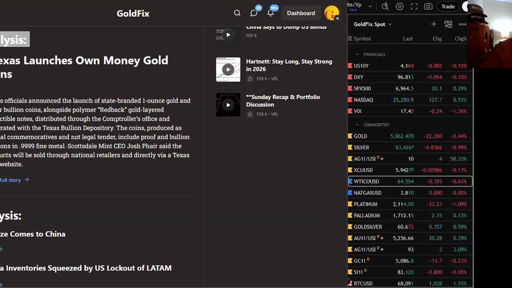Open the quick search lightning icon

(x=385, y=6)
